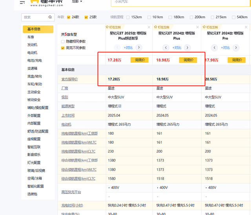This screenshot has height=215, width=251.
Task: Next model arrow under 2024款 增程版 Plus
Action: coord(187,47)
